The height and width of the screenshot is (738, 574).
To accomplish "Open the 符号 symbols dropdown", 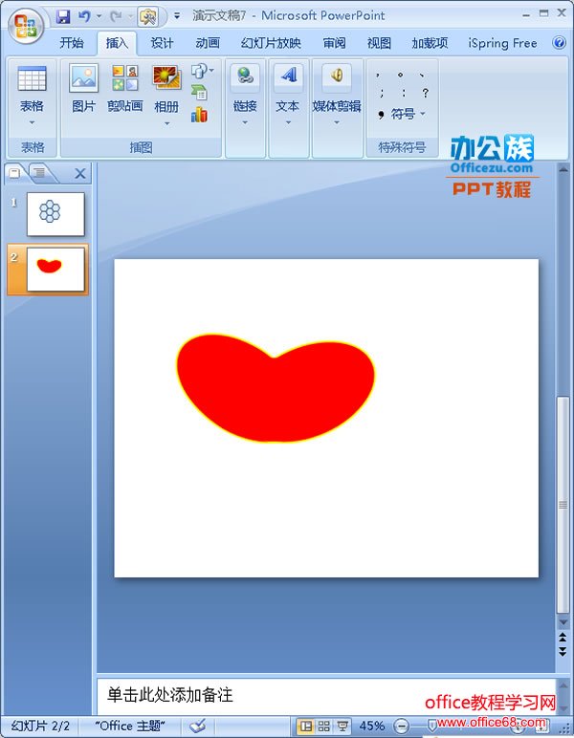I will (x=402, y=114).
